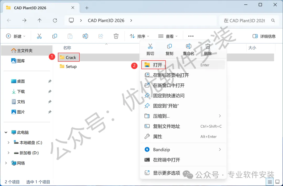This screenshot has height=186, width=283.
Task: Go up one folder level
Action: pos(40,20)
